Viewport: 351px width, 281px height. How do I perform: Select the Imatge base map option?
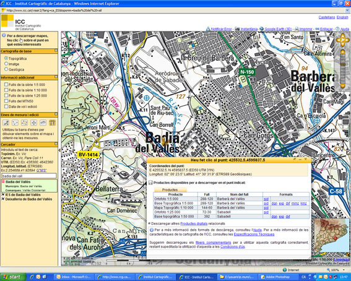tap(6, 64)
